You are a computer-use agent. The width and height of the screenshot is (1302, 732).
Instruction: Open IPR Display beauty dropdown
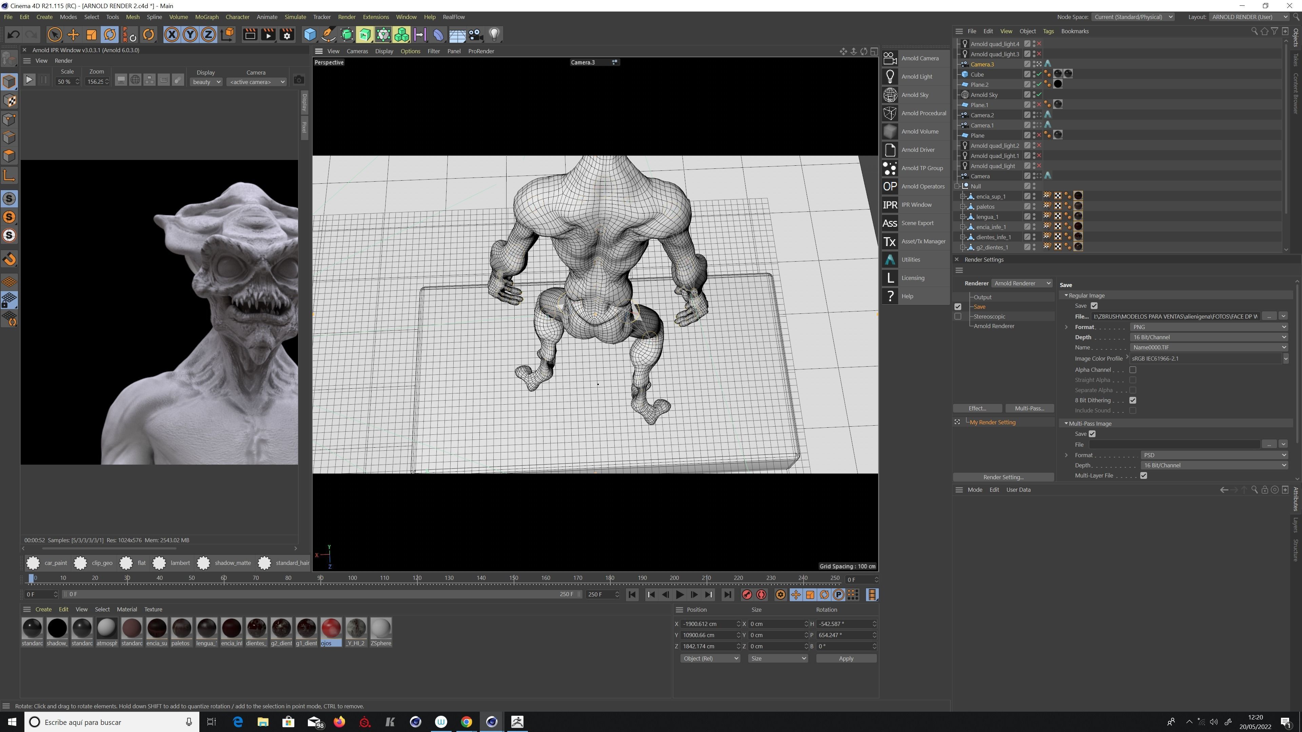tap(206, 82)
